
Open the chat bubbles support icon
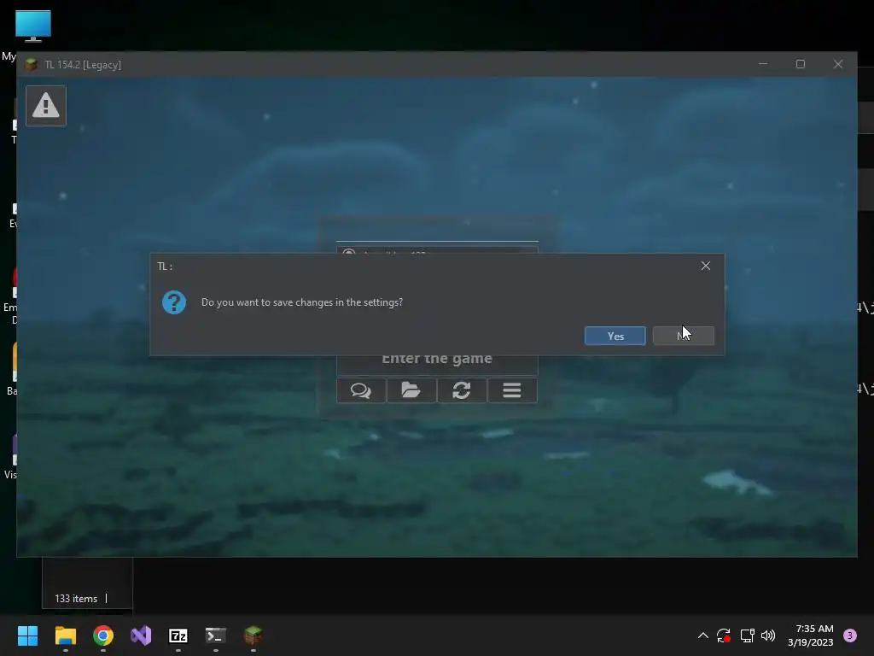coord(361,390)
